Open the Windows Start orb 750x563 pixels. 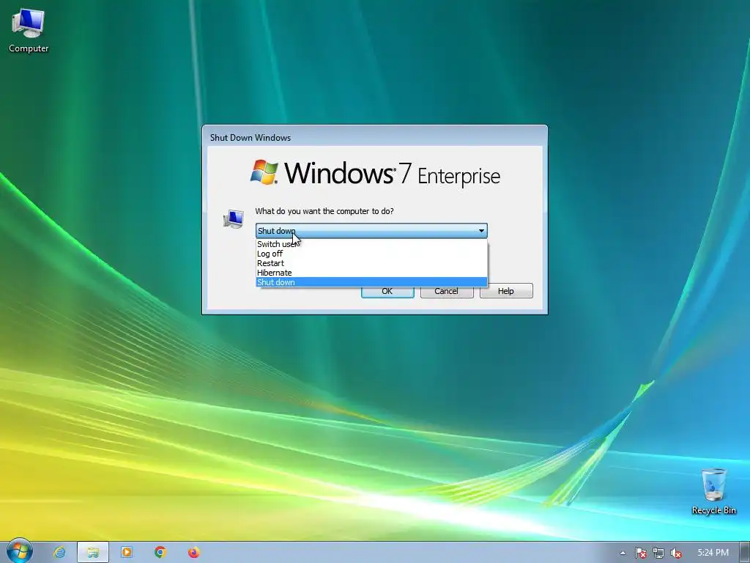pos(19,551)
